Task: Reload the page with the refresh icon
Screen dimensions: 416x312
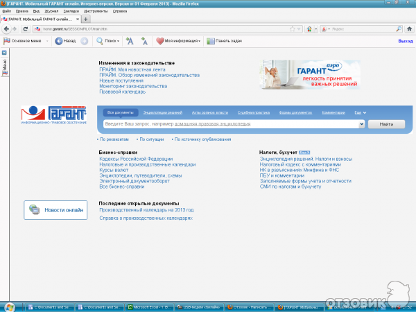Action: pyautogui.click(x=26, y=29)
